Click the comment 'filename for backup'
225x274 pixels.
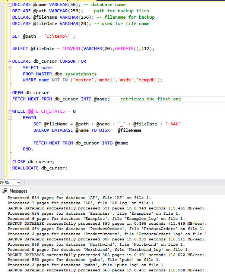pos(126,17)
